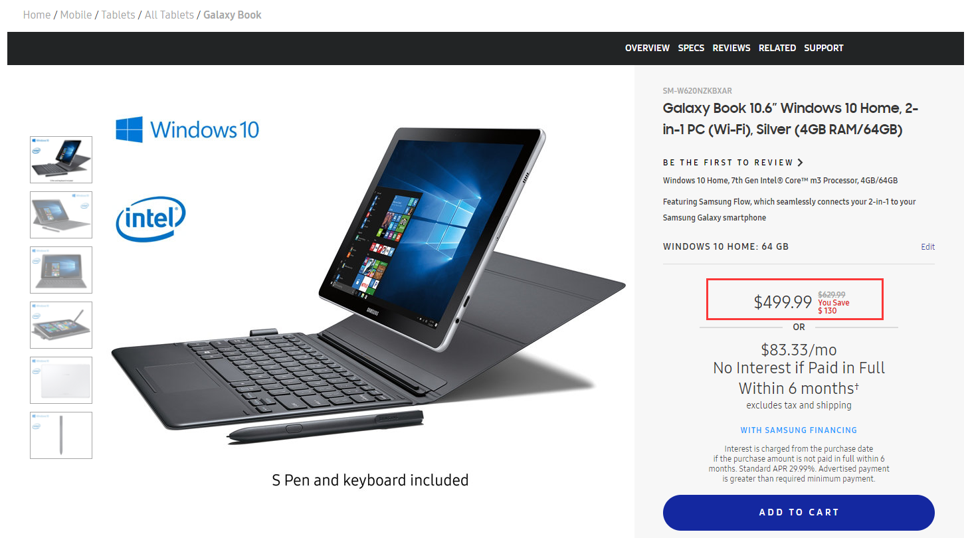Click the All Tablets breadcrumb link
The image size is (970, 538).
169,15
